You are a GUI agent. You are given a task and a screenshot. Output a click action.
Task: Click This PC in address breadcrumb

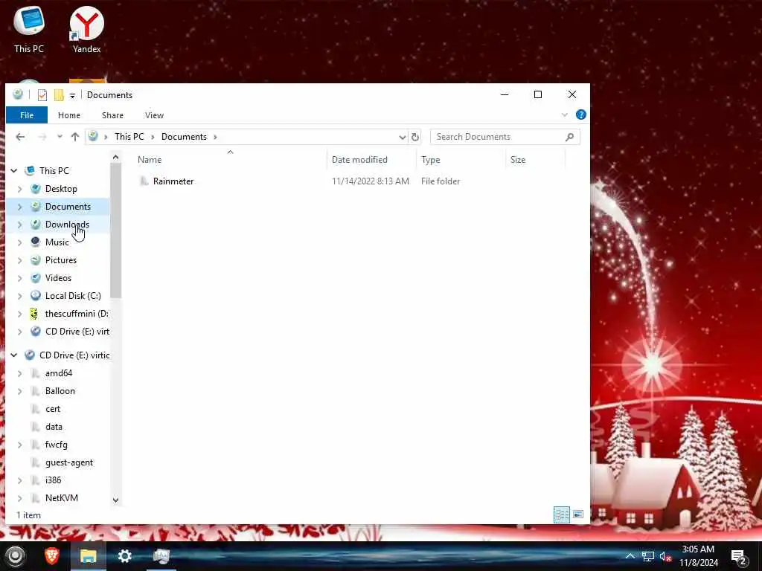(x=129, y=137)
